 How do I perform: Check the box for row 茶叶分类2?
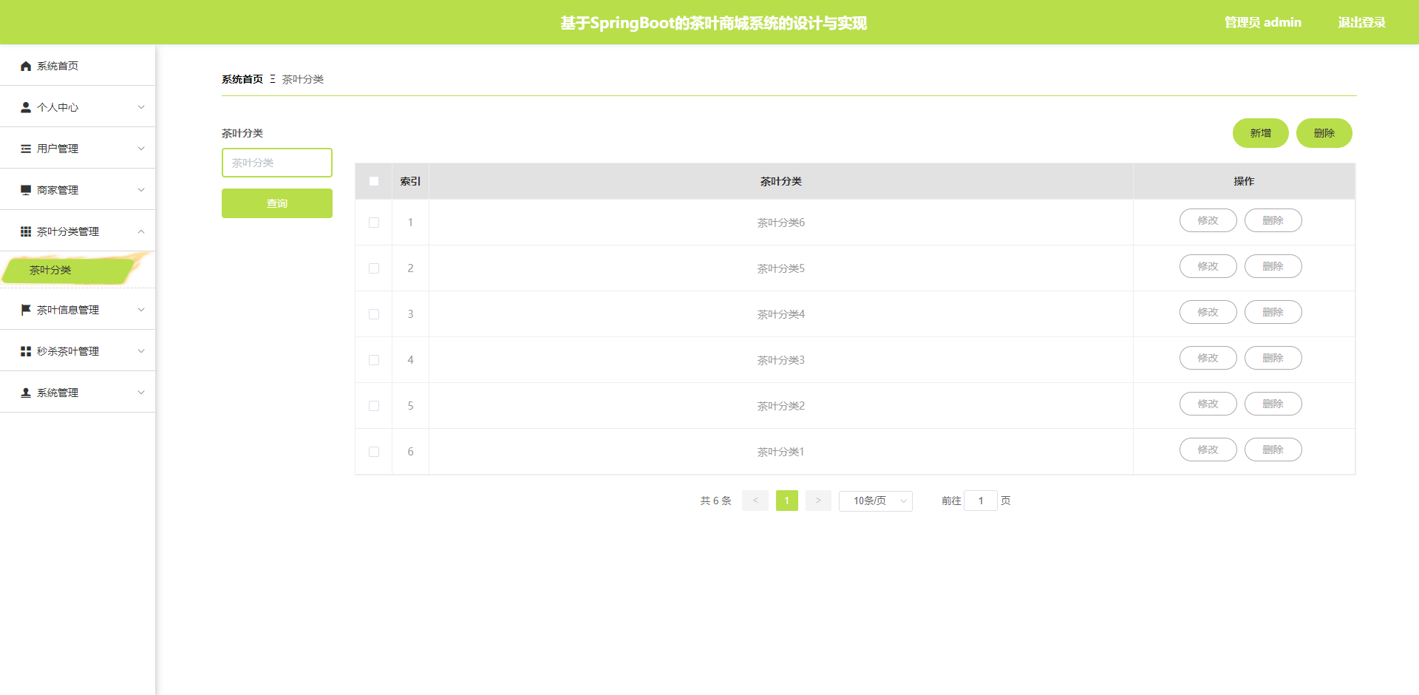[374, 406]
